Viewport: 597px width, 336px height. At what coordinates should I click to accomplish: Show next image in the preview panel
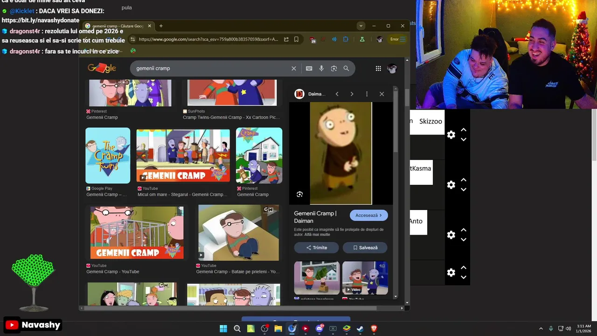352,94
